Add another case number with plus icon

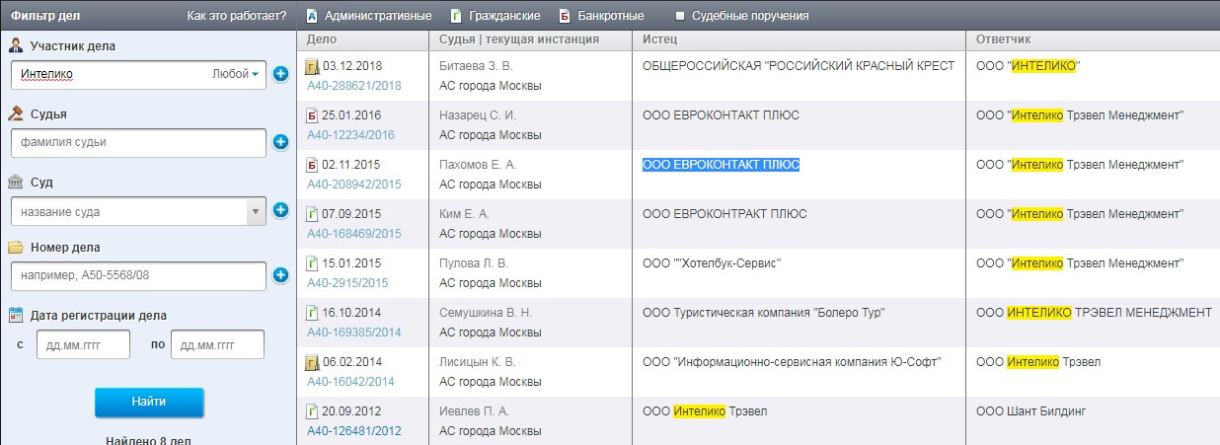[280, 274]
